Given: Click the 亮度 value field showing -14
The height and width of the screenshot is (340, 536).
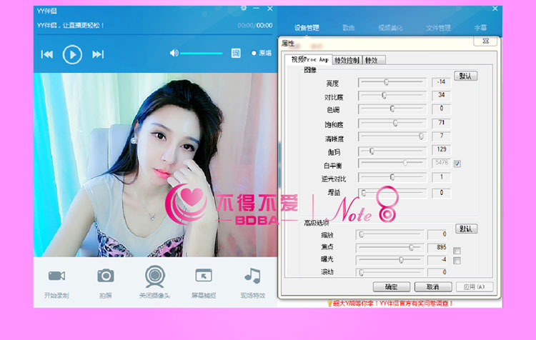Looking at the screenshot, I should [x=441, y=82].
